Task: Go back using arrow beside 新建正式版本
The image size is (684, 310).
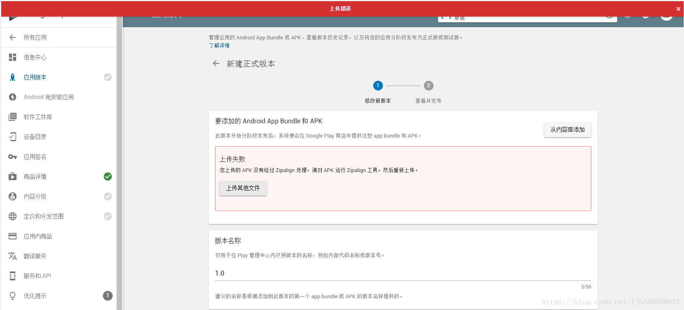Action: (216, 63)
